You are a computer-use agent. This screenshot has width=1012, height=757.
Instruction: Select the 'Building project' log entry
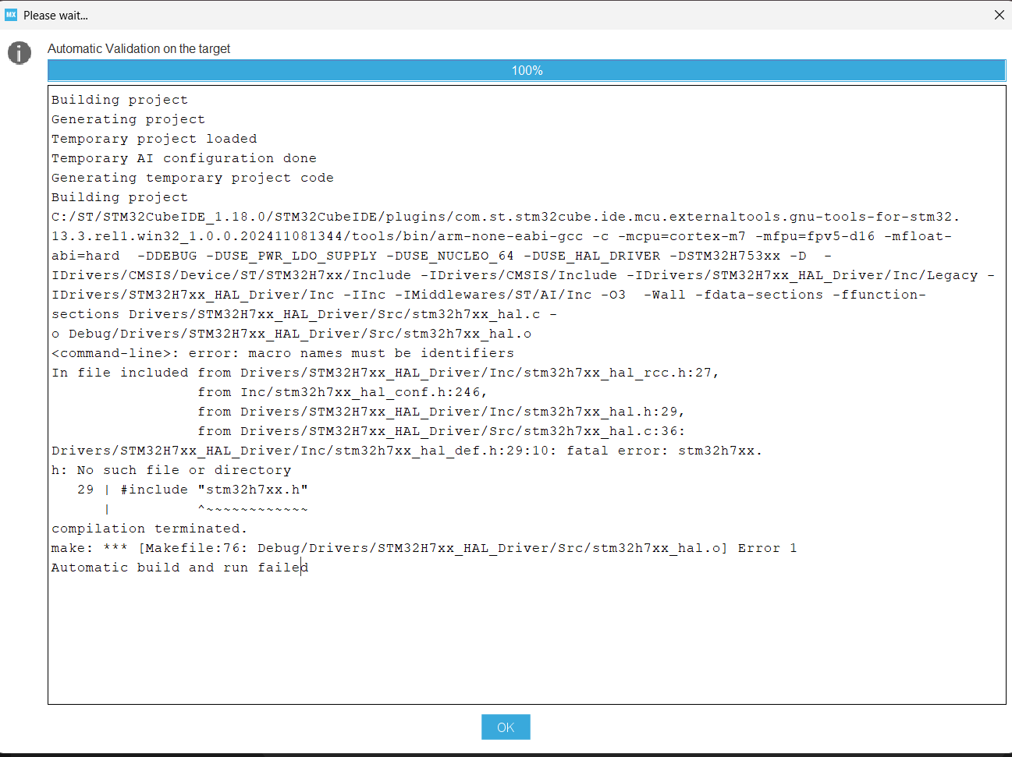coord(119,99)
